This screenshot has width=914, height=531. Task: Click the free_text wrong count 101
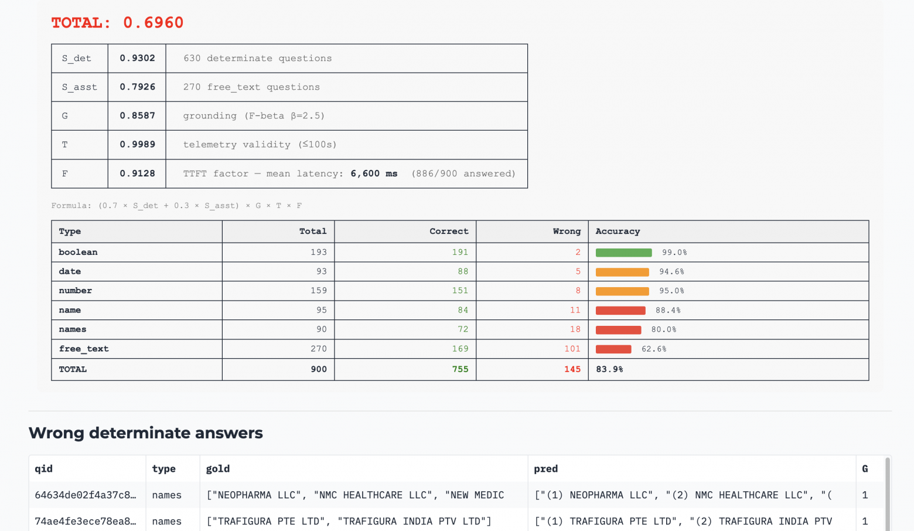point(572,349)
